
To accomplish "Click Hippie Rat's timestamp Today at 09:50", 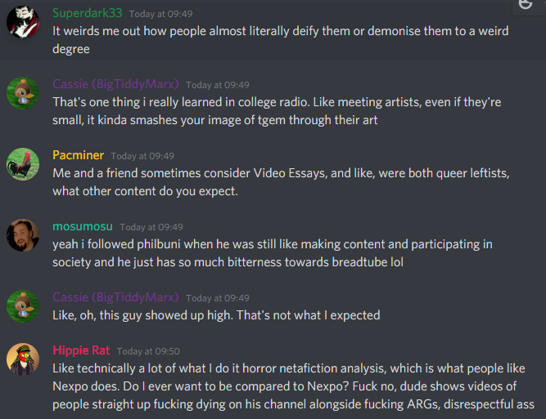I will (x=148, y=351).
